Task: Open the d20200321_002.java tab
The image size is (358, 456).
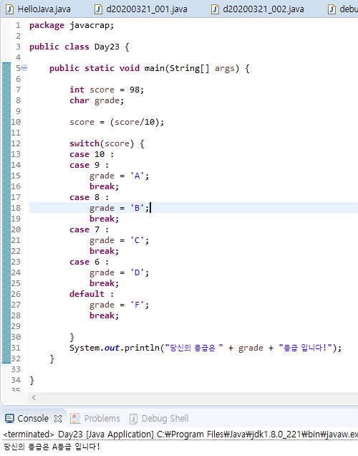Action: click(258, 9)
